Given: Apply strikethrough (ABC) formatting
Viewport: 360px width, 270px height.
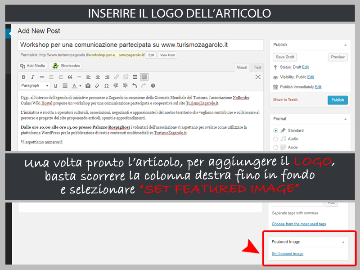Looking at the screenshot, I should pos(42,77).
